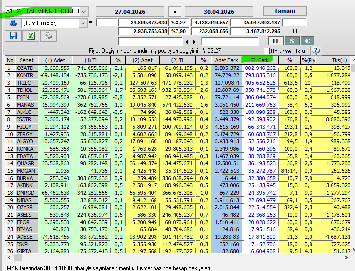Select NIBAS stock row
Viewport: 355px width, 271px height.
[177, 200]
